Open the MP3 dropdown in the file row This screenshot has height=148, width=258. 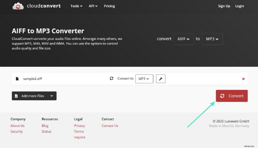point(144,79)
